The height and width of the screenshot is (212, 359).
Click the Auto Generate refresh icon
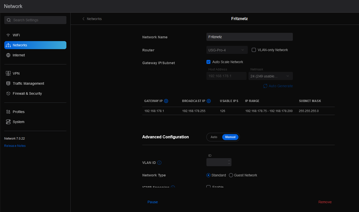pos(265,86)
